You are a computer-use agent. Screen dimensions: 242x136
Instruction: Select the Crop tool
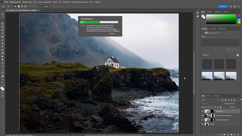pos(2,27)
